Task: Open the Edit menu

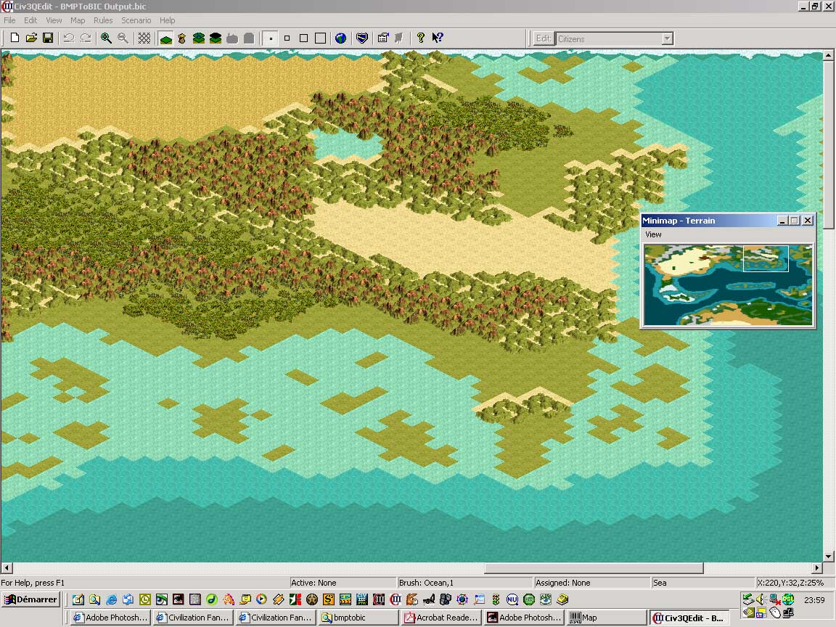Action: [30, 20]
